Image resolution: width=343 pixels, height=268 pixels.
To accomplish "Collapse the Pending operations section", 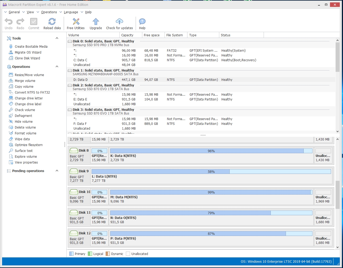I will (57, 171).
